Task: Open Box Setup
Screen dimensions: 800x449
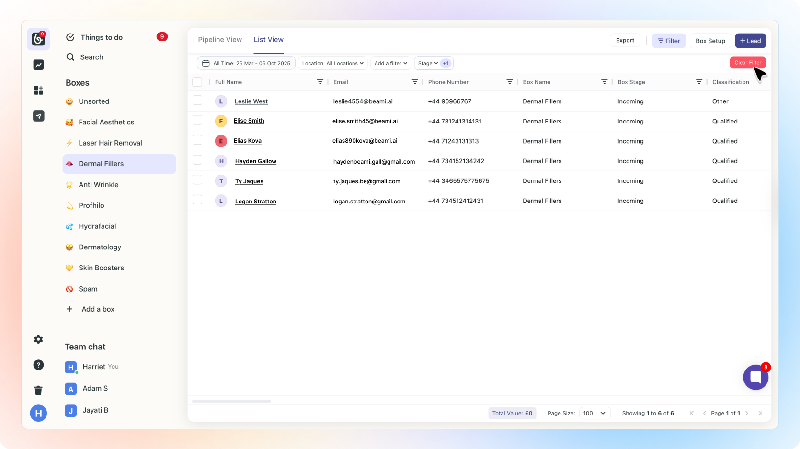Action: click(x=710, y=41)
